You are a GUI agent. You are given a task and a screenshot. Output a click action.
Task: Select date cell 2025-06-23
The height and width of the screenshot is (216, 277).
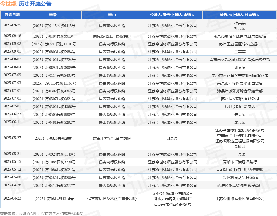click(12, 114)
